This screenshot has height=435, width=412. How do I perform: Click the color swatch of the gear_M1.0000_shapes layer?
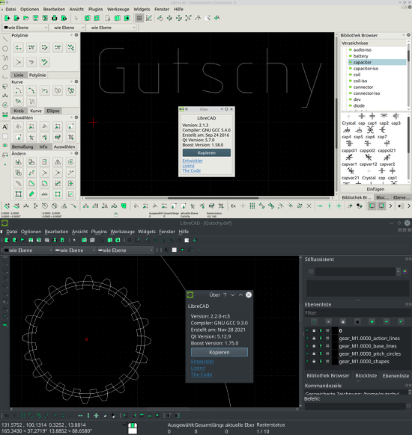(x=335, y=361)
